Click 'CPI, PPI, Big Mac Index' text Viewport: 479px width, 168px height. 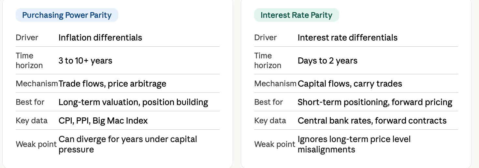click(103, 121)
